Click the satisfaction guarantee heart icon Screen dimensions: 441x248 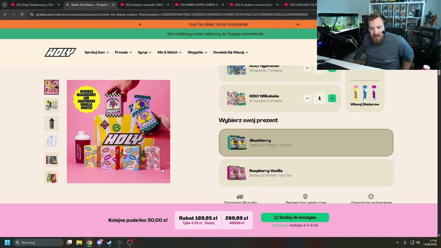(371, 196)
